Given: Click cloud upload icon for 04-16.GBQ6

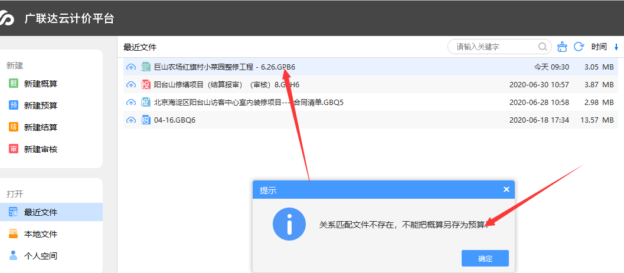Looking at the screenshot, I should (131, 120).
